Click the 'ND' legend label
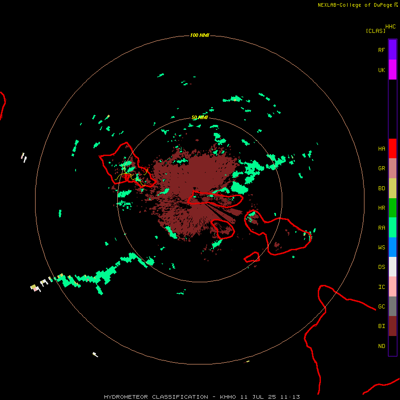The width and height of the screenshot is (400, 400). 381,346
